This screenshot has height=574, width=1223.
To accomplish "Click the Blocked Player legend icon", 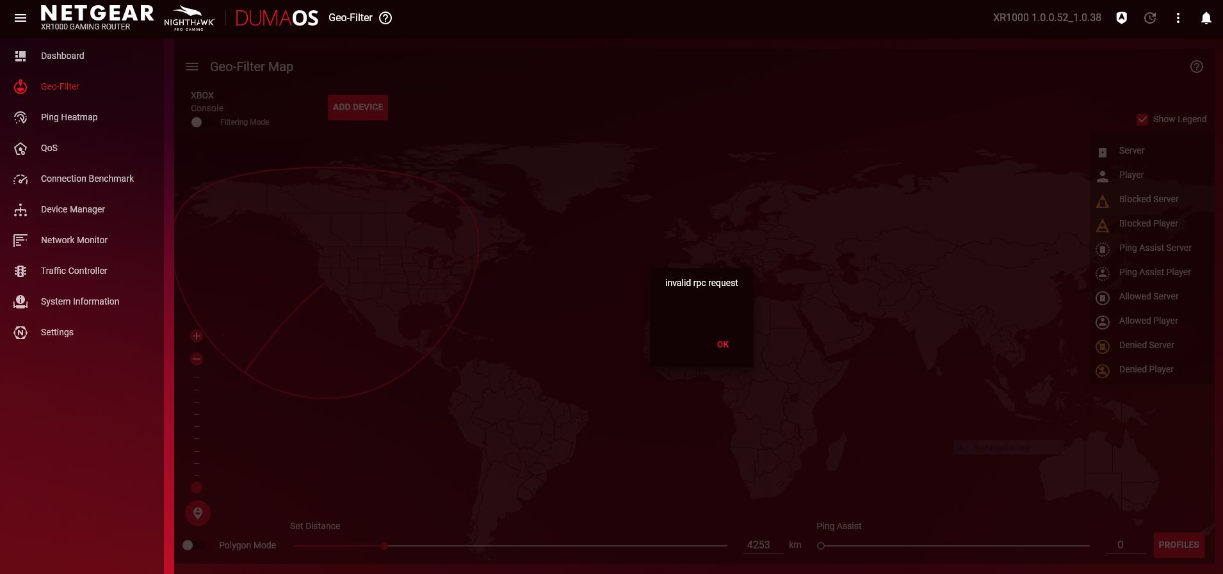I will click(1103, 225).
